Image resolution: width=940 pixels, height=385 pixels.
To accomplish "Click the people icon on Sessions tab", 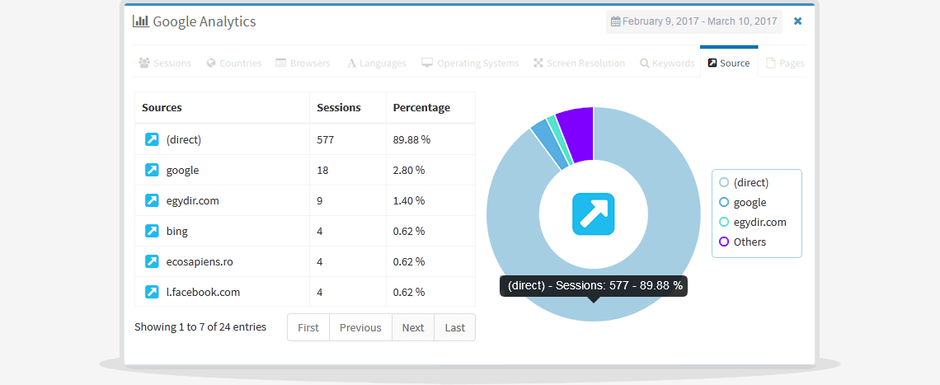I will (143, 63).
